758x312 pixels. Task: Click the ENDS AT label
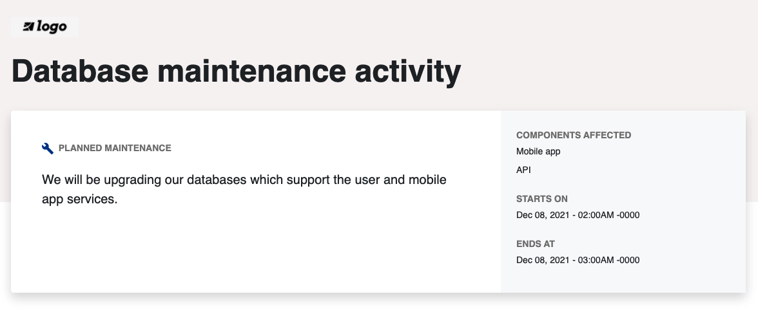(x=536, y=244)
